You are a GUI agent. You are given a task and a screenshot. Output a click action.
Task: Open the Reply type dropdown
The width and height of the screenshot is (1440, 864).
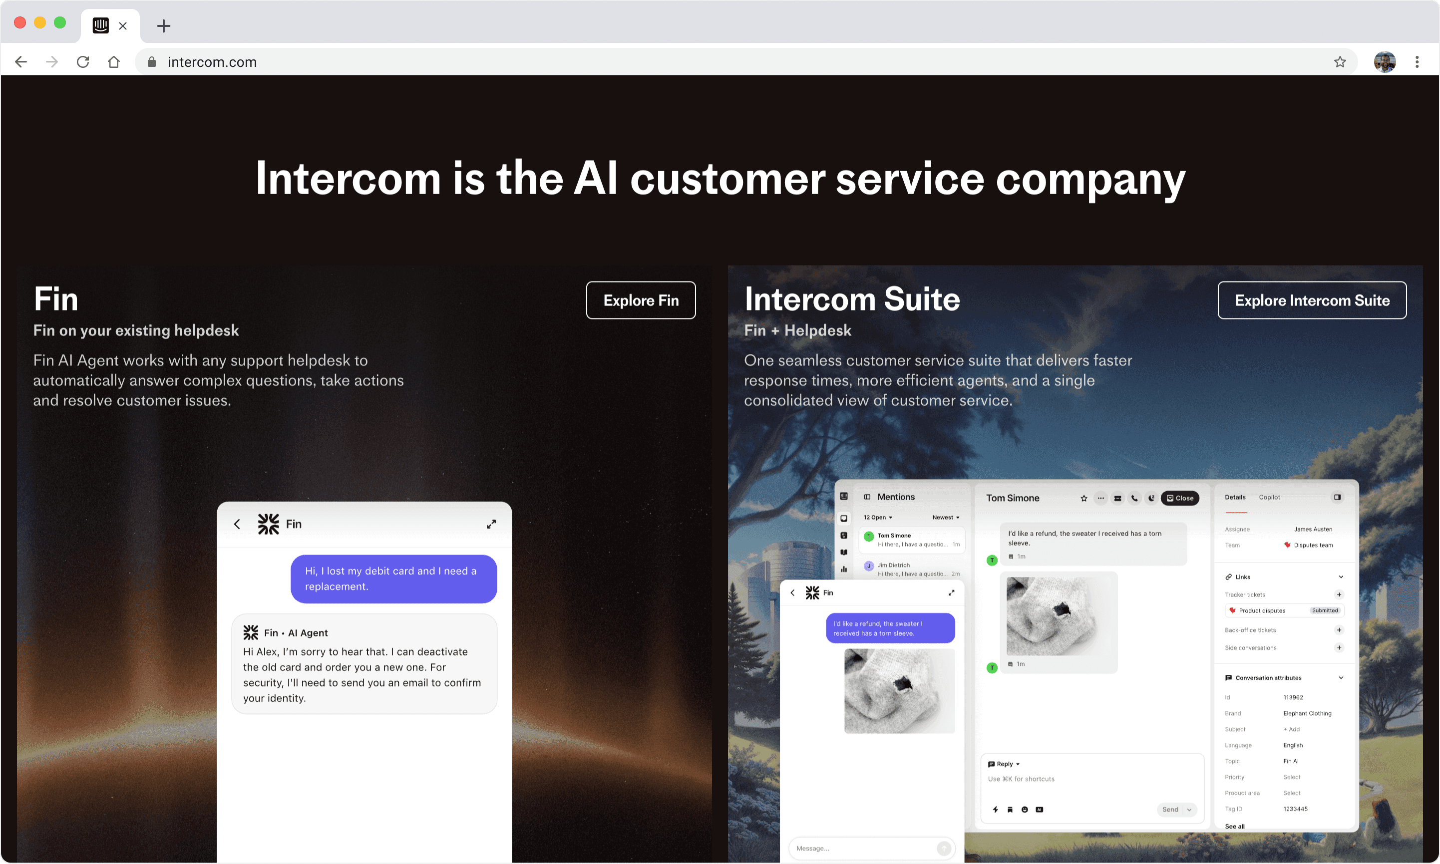click(x=1004, y=764)
